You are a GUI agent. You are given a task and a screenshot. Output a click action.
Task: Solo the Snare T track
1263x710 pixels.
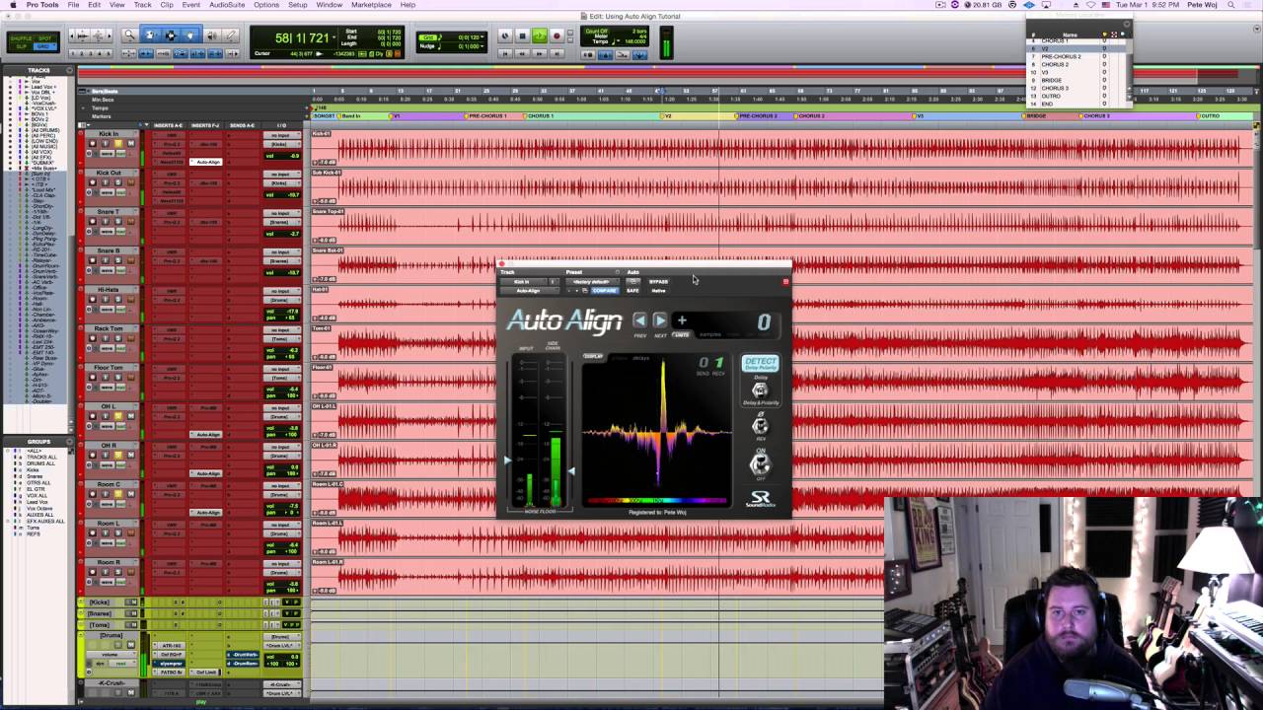[118, 222]
